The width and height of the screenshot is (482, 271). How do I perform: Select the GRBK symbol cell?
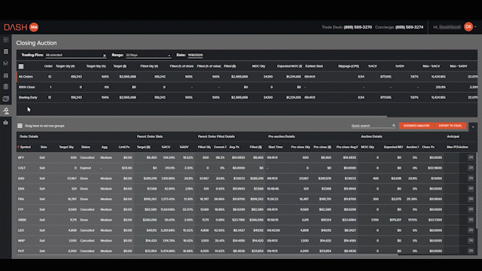(22, 220)
